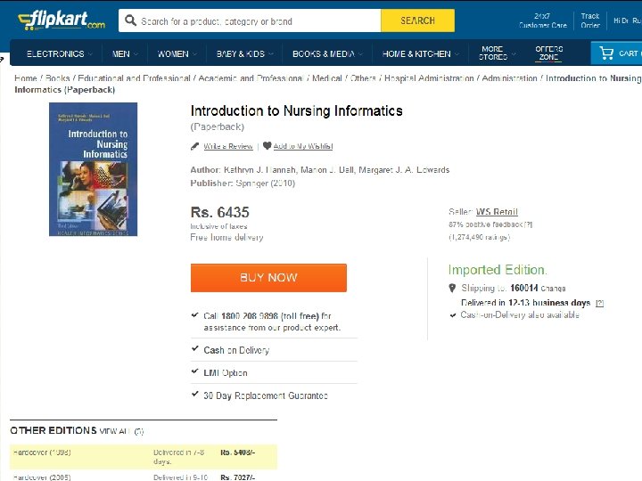
Task: Open the shopping cart icon
Action: coord(606,53)
